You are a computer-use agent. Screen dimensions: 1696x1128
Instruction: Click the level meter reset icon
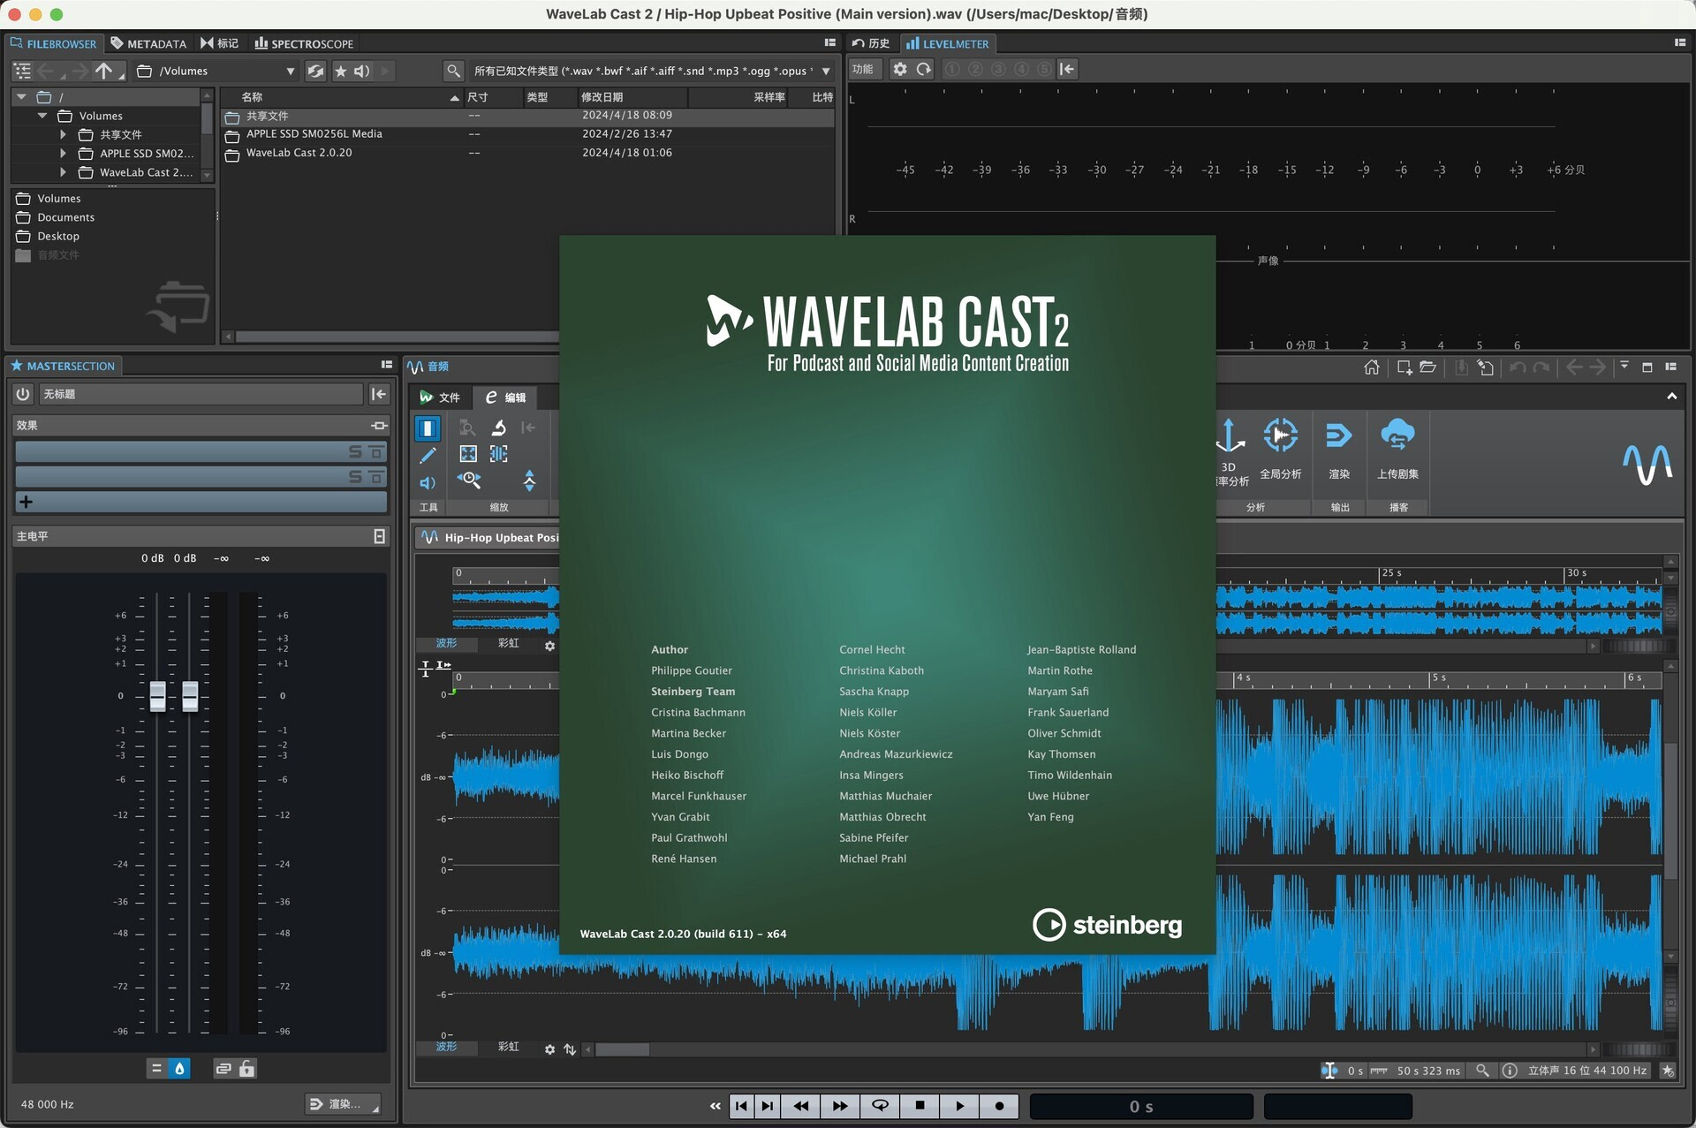point(924,69)
